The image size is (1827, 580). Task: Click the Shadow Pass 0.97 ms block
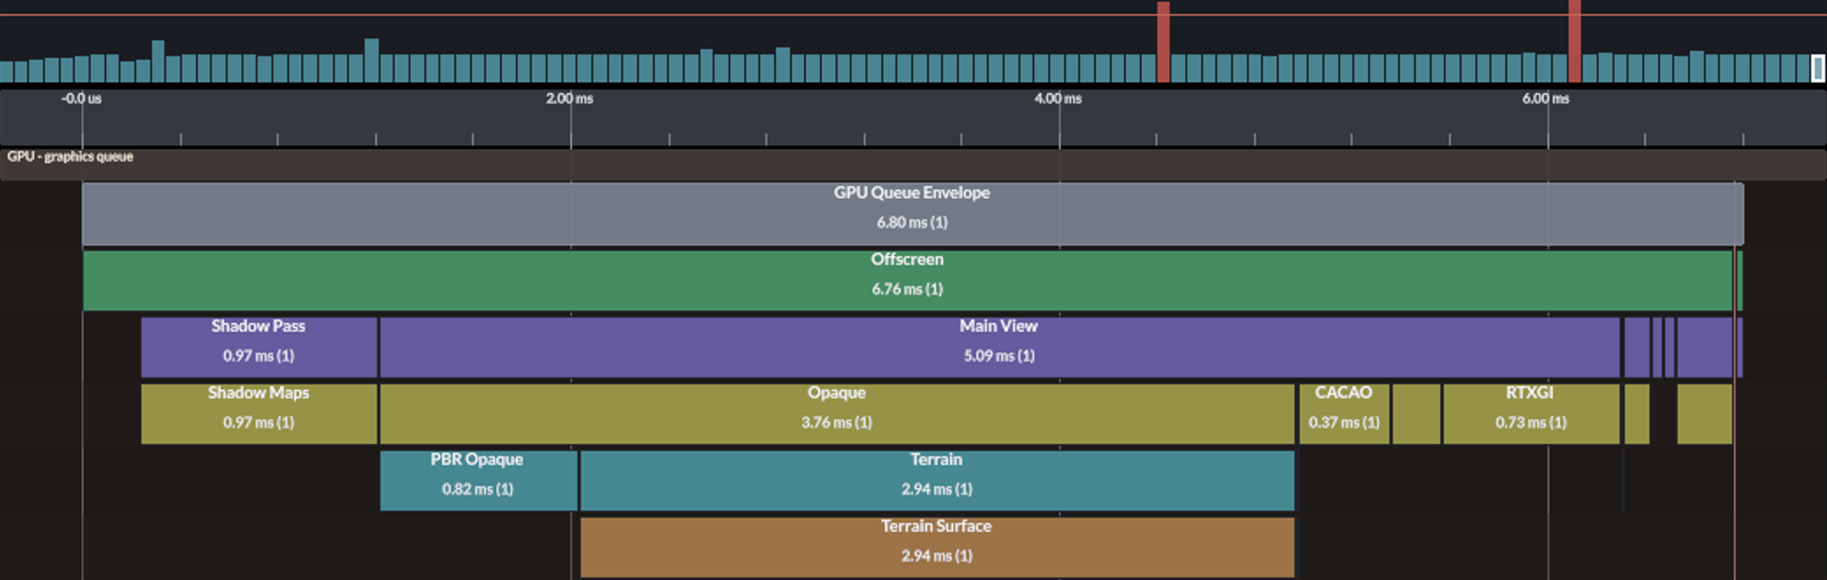(x=259, y=347)
